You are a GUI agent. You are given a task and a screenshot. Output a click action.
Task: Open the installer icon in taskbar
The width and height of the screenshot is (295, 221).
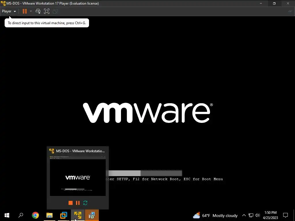[x=92, y=215]
